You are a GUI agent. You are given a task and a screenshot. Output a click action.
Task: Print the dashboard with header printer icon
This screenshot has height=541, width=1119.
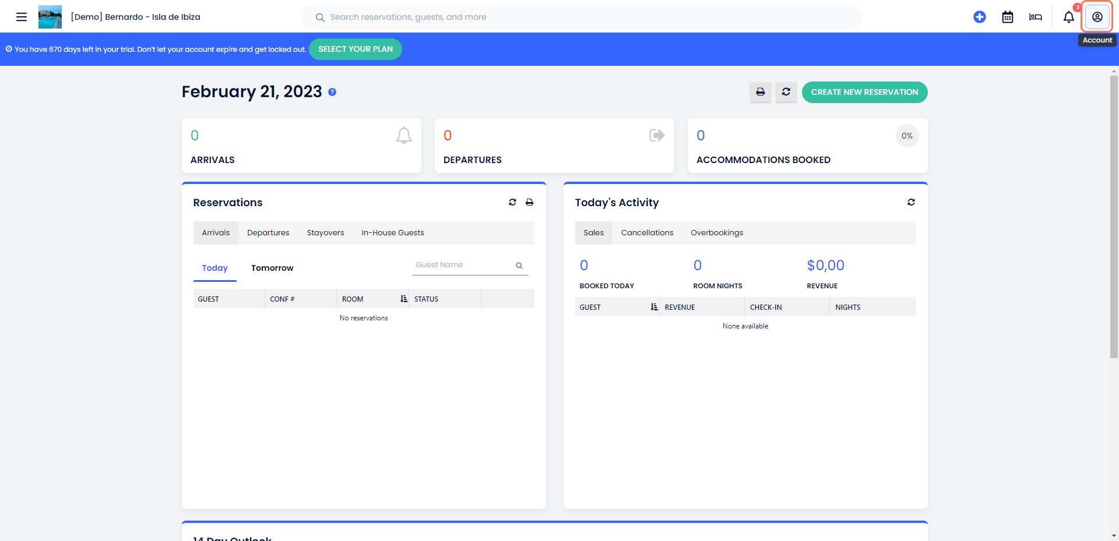pos(761,92)
